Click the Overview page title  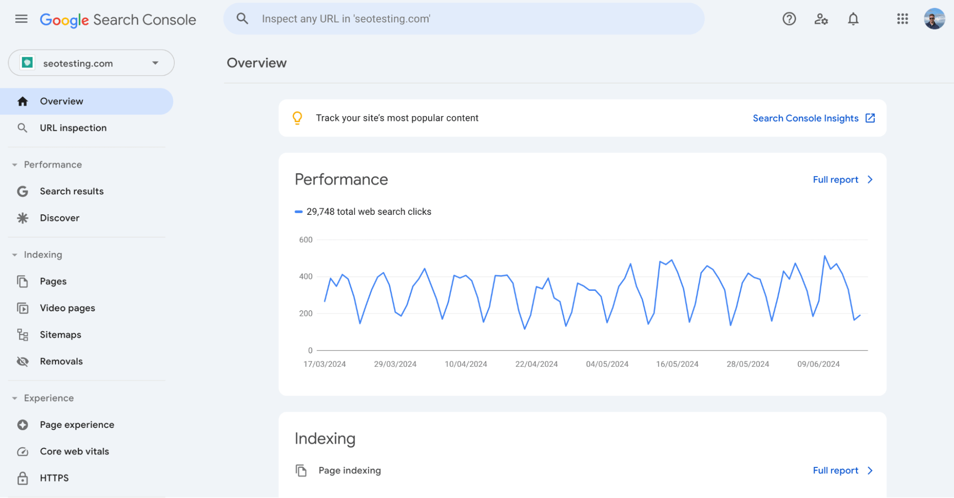257,63
